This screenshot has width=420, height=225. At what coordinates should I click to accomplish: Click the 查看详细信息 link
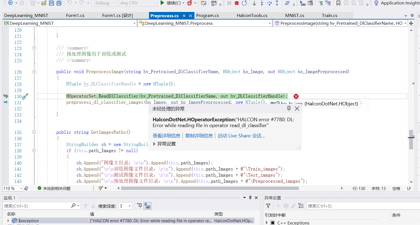166,136
